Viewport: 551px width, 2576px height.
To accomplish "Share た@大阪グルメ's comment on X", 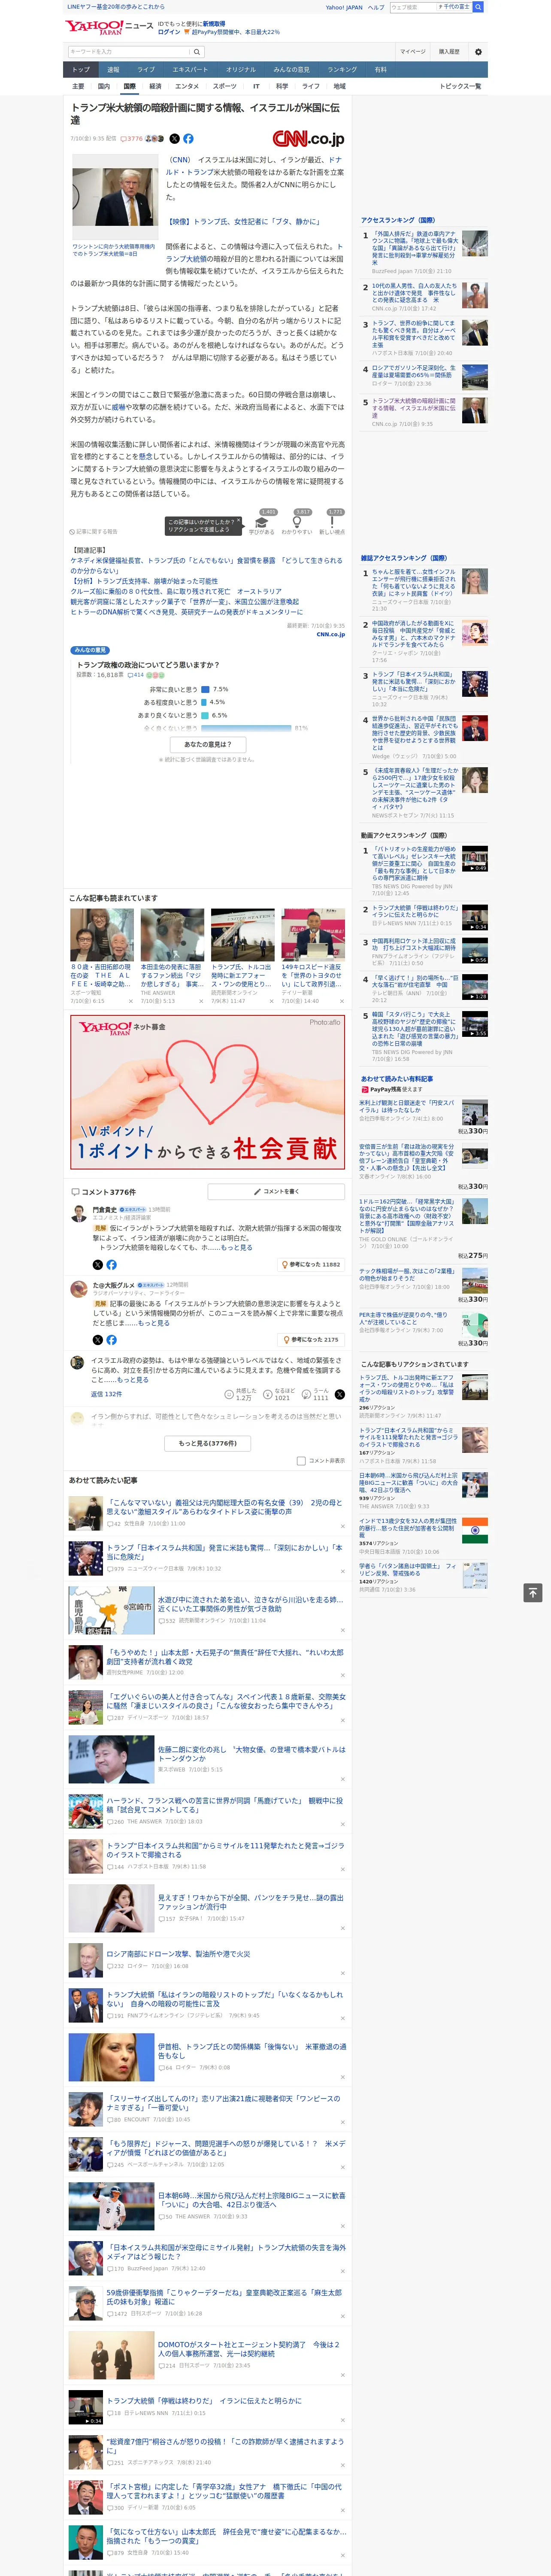I will click(x=97, y=1340).
